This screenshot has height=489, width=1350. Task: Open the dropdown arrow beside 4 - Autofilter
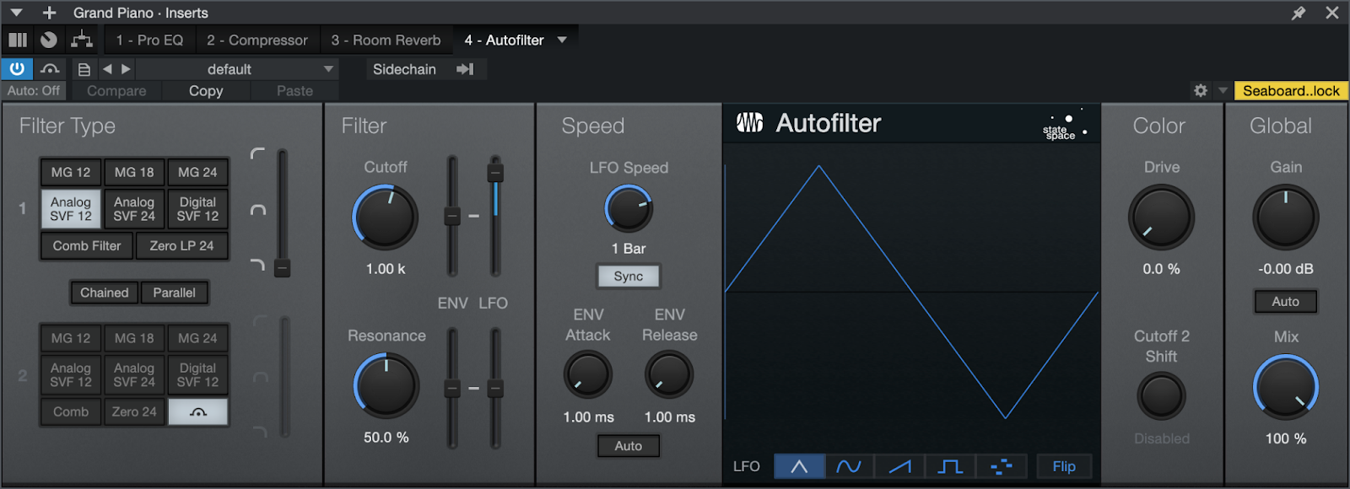(563, 40)
